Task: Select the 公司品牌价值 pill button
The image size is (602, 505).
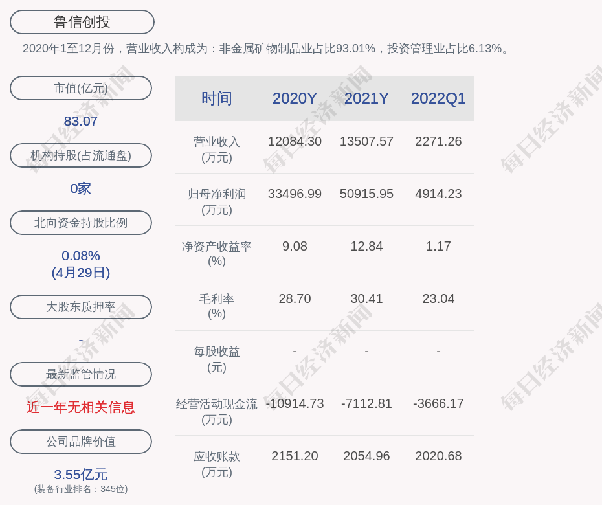Action: (81, 442)
